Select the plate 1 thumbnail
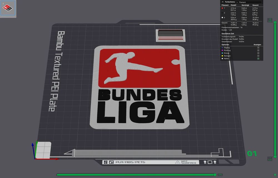Image resolution: width=278 pixels, height=178 pixels. point(8,8)
